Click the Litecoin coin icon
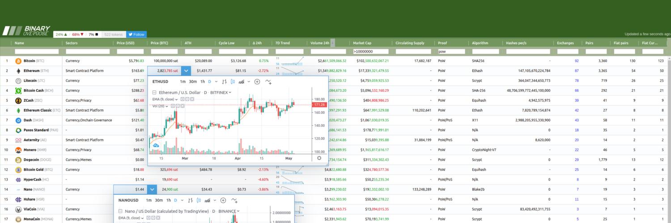This screenshot has width=671, height=223. 18,81
